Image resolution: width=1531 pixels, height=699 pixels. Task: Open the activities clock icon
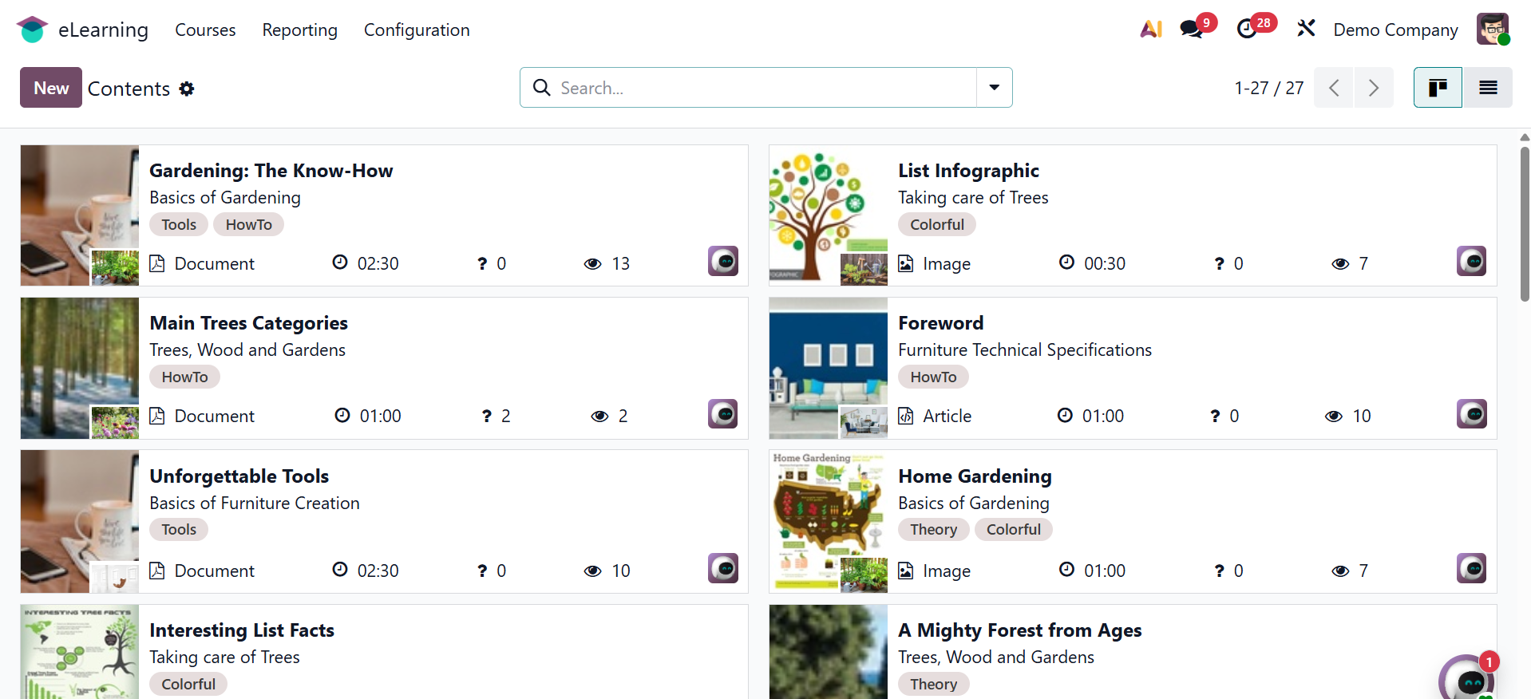click(1247, 30)
